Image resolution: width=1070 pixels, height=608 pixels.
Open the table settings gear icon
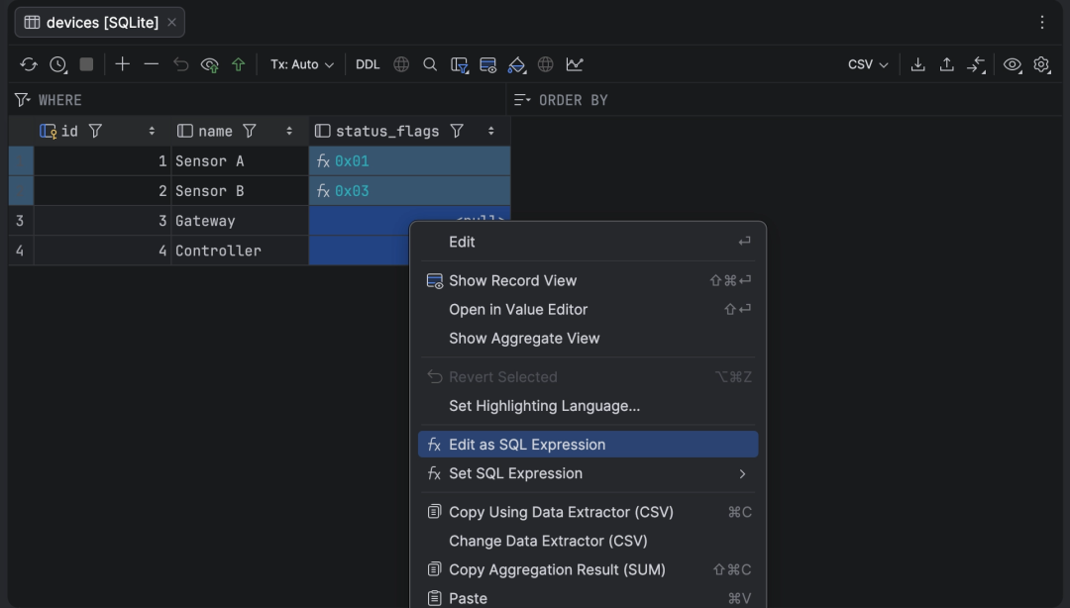tap(1041, 64)
